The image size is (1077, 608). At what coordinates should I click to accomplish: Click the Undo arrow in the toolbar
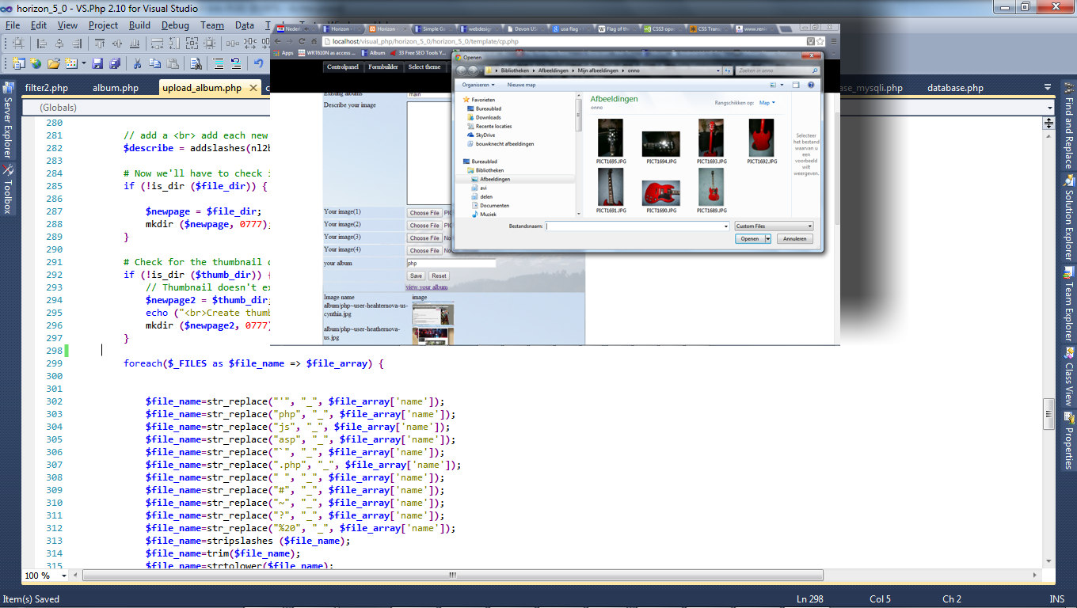258,63
